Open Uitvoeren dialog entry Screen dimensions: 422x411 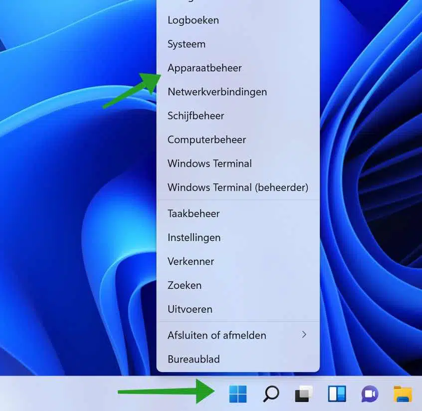tap(238, 309)
